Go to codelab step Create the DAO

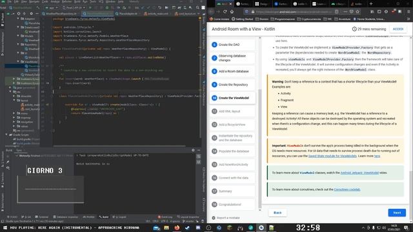232,44
